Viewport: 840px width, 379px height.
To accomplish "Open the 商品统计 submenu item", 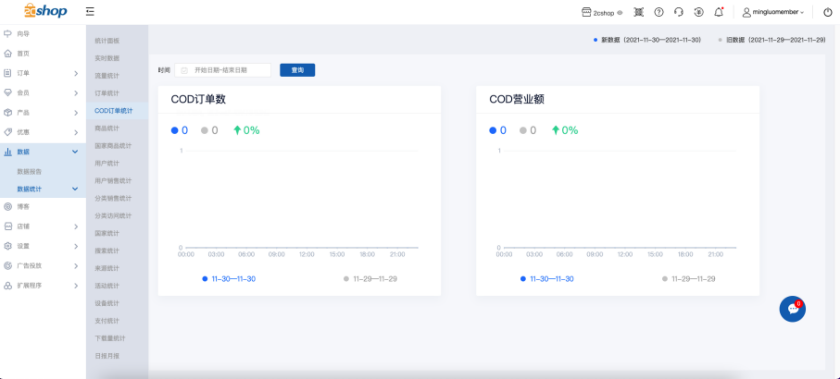I will 107,128.
